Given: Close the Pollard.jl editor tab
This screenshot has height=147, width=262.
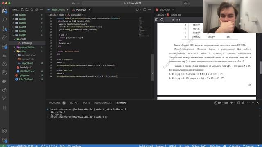Looking at the screenshot, I should point(90,10).
